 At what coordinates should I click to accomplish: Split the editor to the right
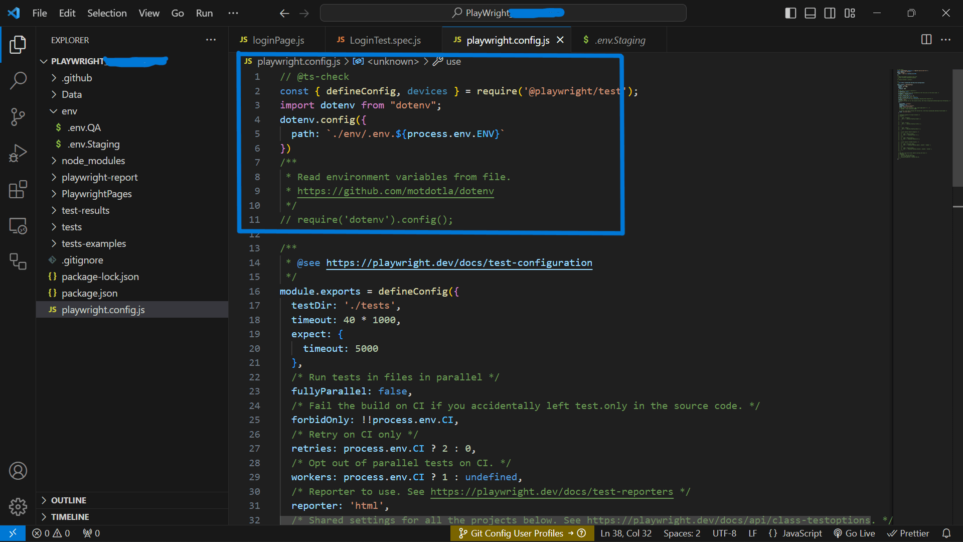pos(926,40)
